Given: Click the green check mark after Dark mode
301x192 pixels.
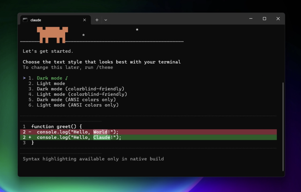Looking at the screenshot, I should click(66, 78).
